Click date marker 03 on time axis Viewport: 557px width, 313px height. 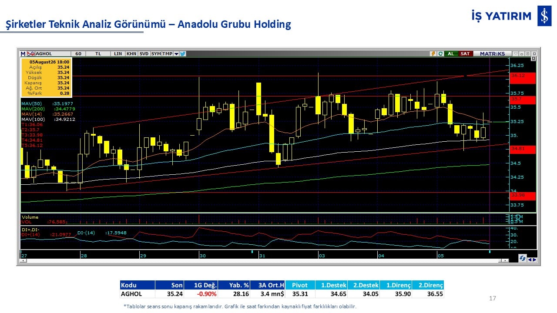coord(322,256)
